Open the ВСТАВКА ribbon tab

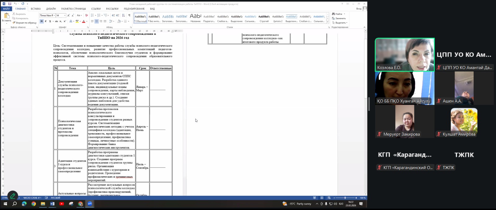pos(36,9)
